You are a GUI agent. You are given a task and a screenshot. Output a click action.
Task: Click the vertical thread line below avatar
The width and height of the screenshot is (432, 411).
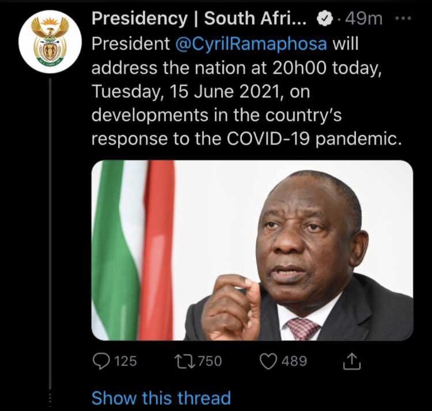[50, 230]
